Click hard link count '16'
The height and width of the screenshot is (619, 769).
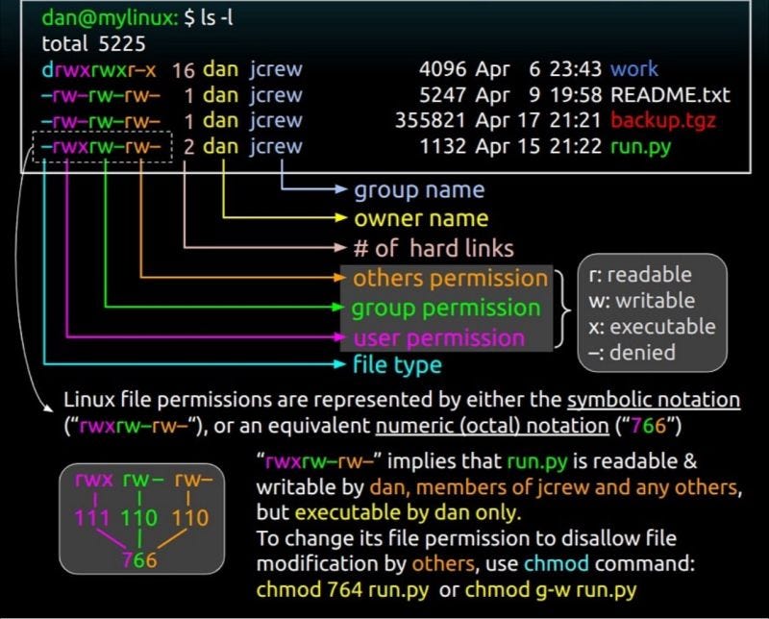point(184,70)
